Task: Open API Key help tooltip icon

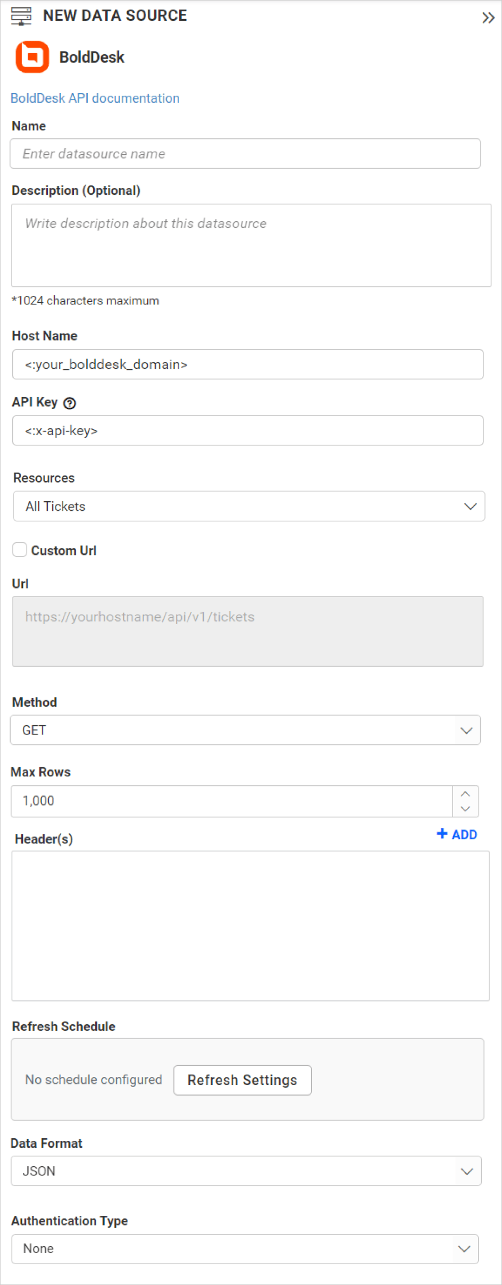Action: (70, 403)
